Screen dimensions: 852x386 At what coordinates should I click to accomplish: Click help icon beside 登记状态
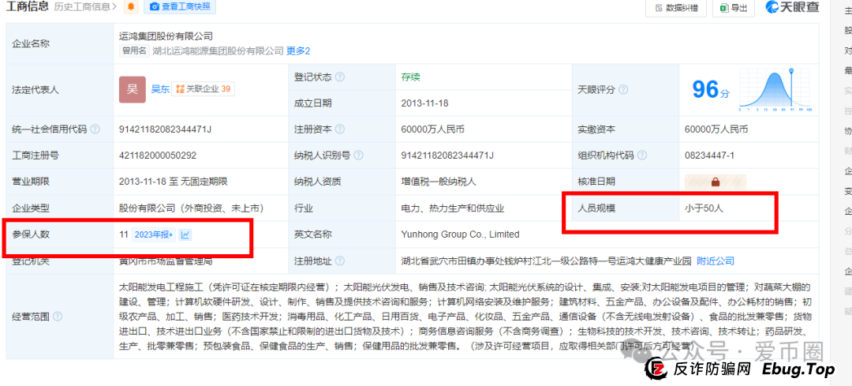tap(340, 77)
